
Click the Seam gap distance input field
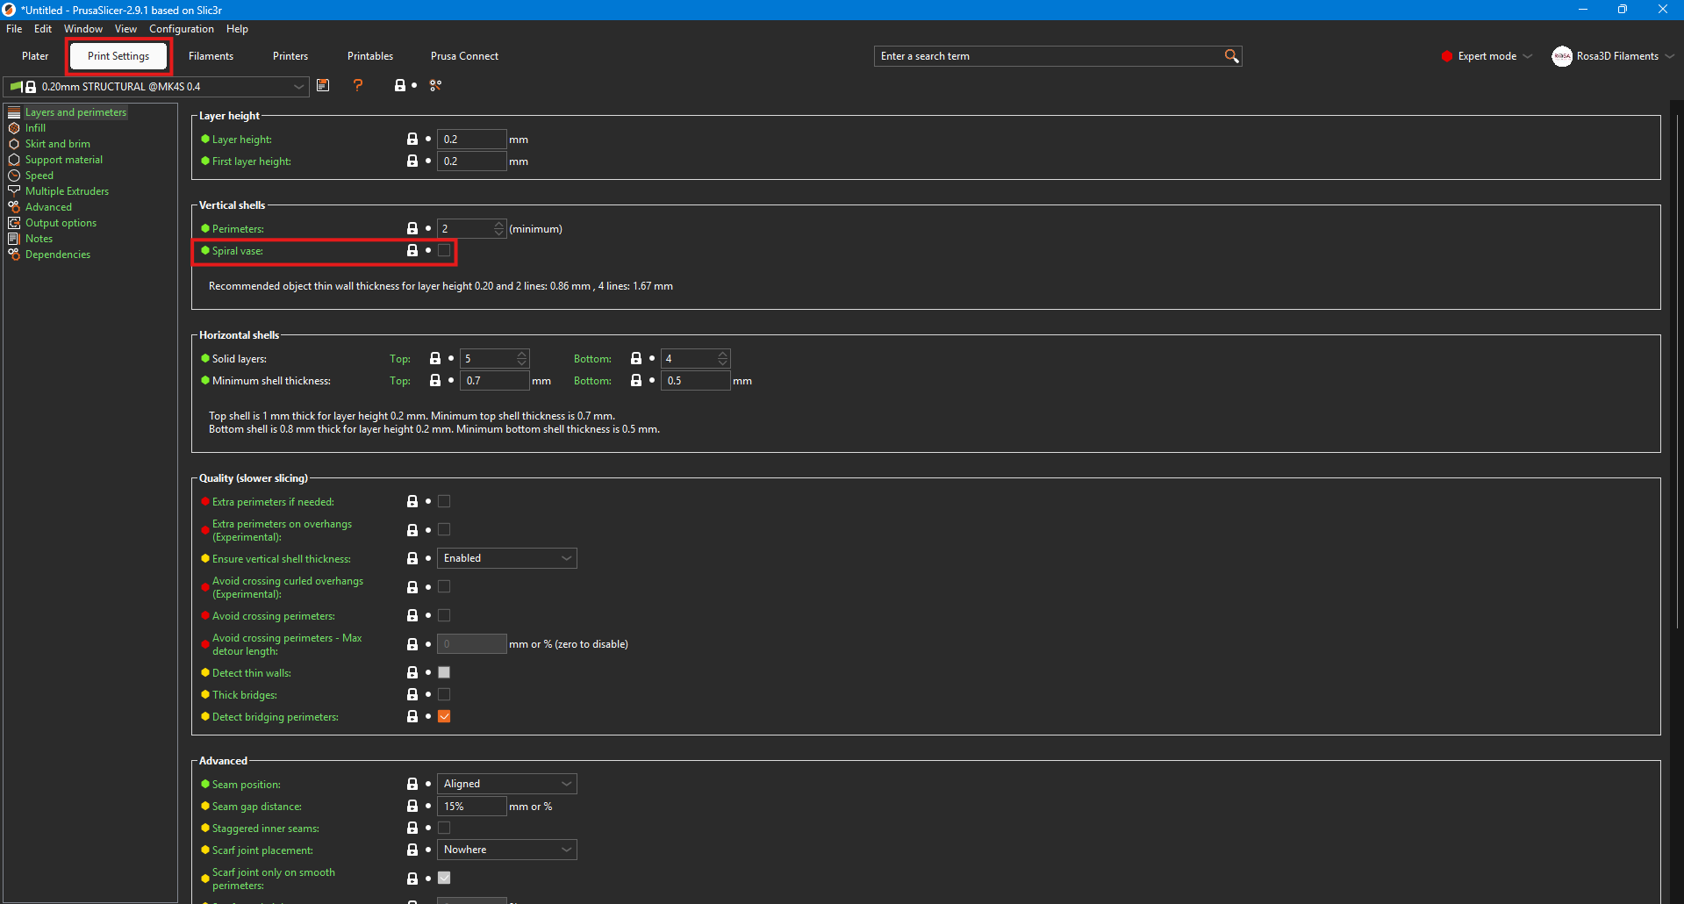tap(472, 806)
